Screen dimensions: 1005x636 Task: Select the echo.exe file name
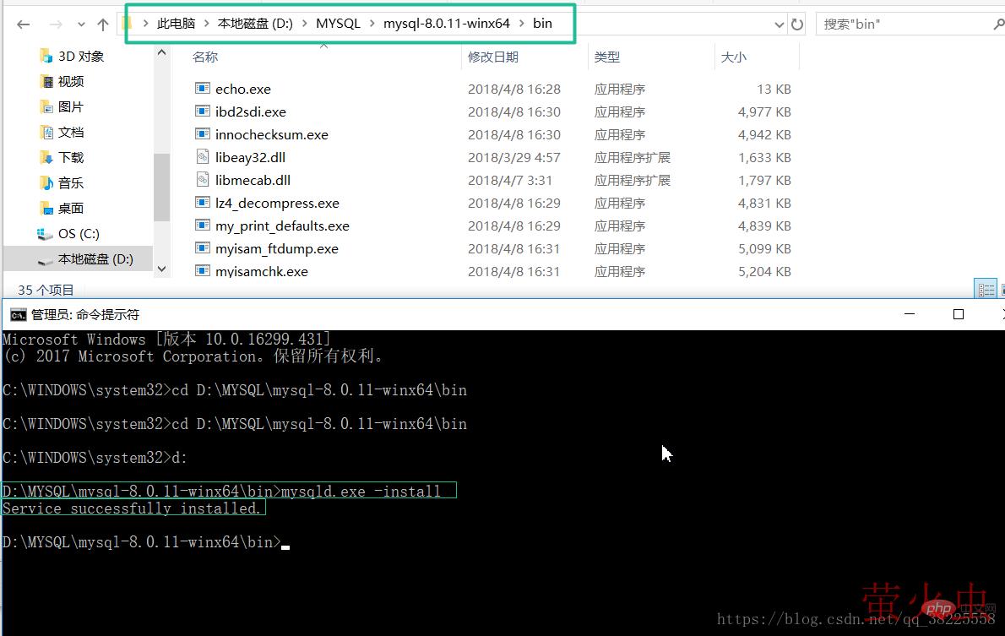pos(243,90)
